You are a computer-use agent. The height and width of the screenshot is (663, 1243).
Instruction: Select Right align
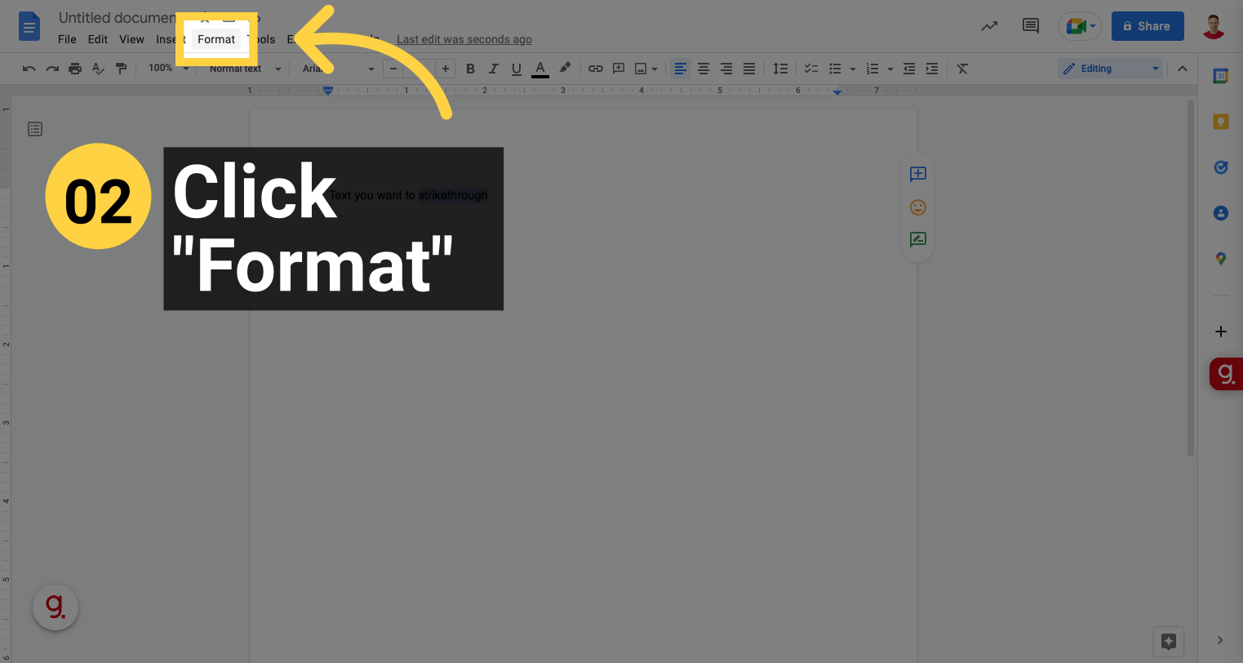tap(726, 69)
